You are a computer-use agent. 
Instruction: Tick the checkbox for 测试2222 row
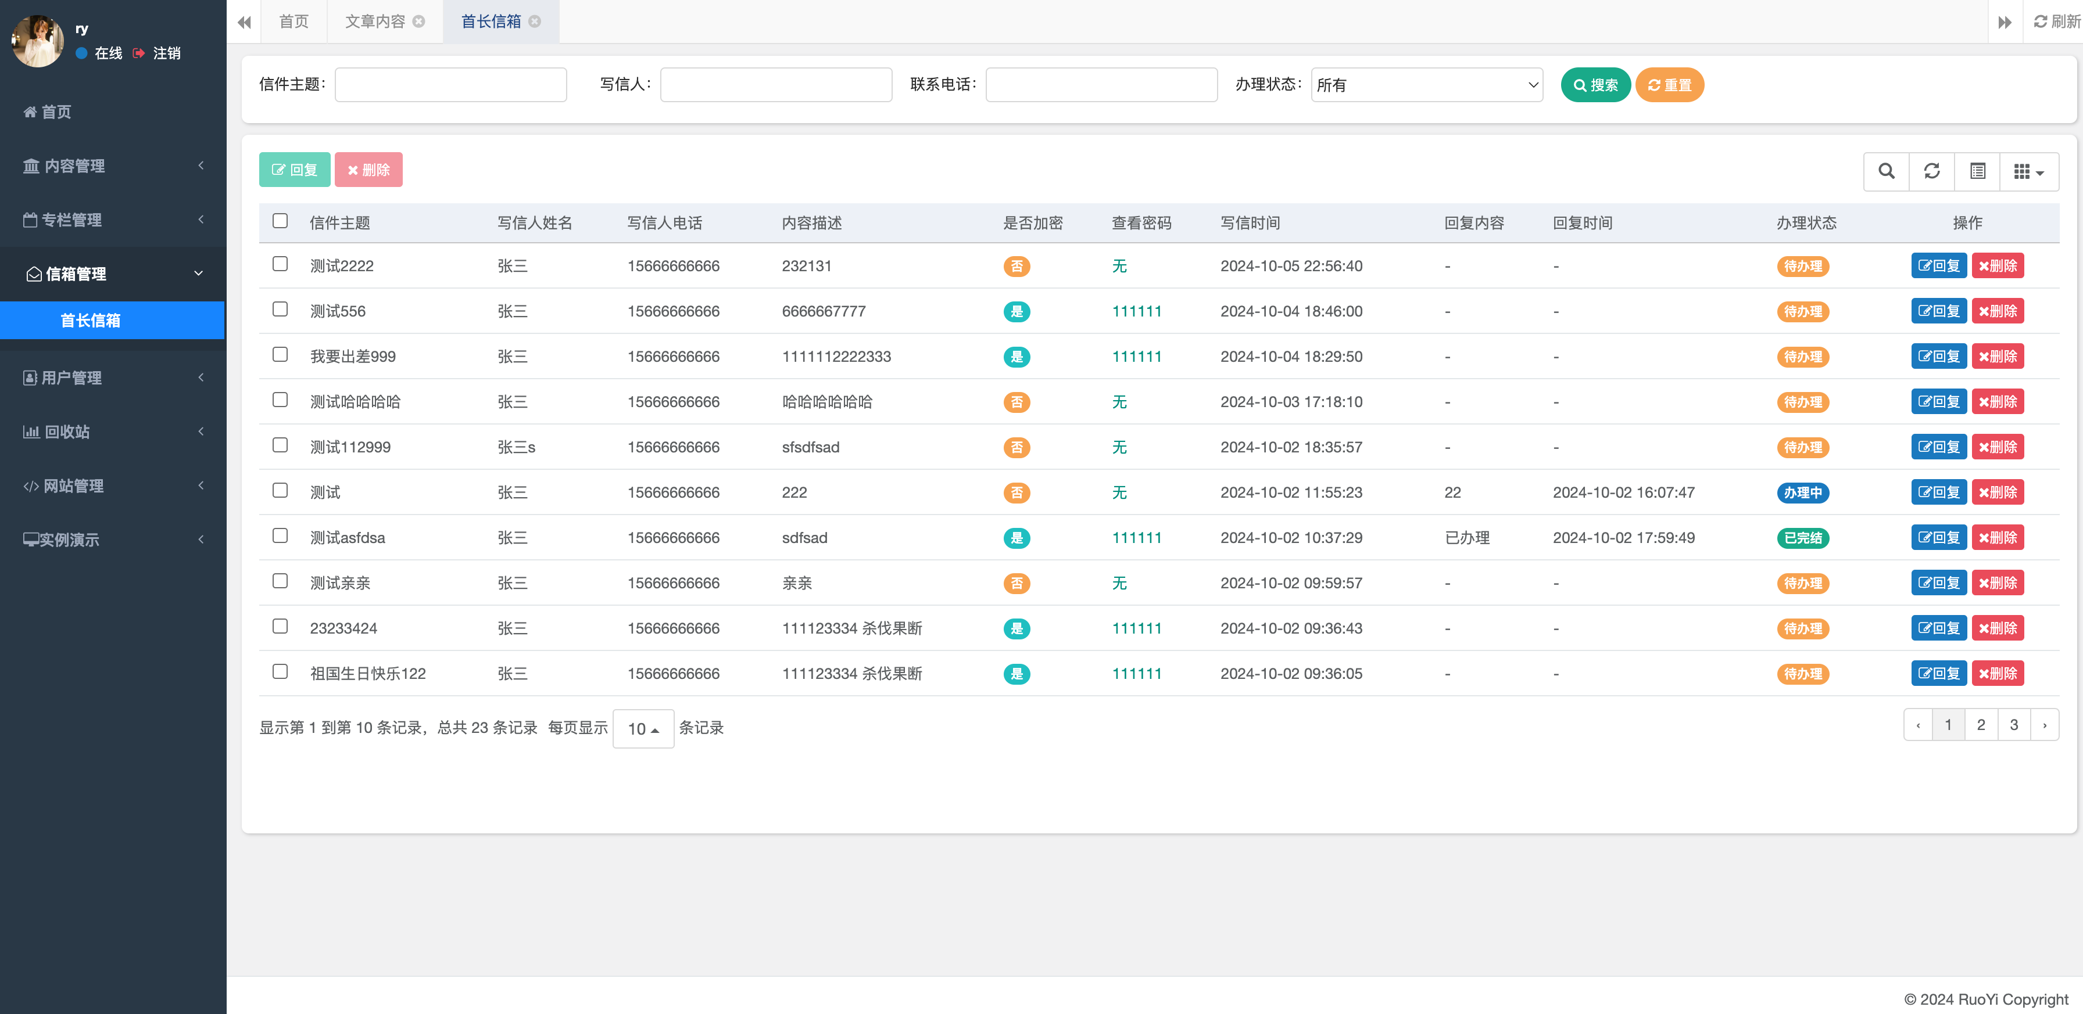[280, 264]
